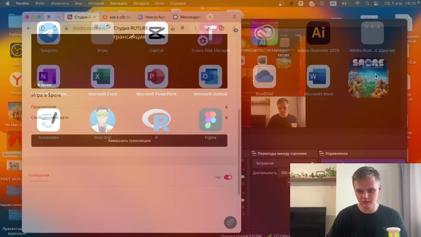The image size is (421, 237).
Task: Open Spotlight search in menu bar
Action: [x=368, y=3]
